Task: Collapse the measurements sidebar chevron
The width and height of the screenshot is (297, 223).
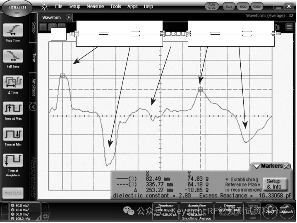Action: pos(33,107)
